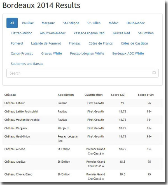Select Graves White filter
168x185 pixels.
tap(52, 53)
